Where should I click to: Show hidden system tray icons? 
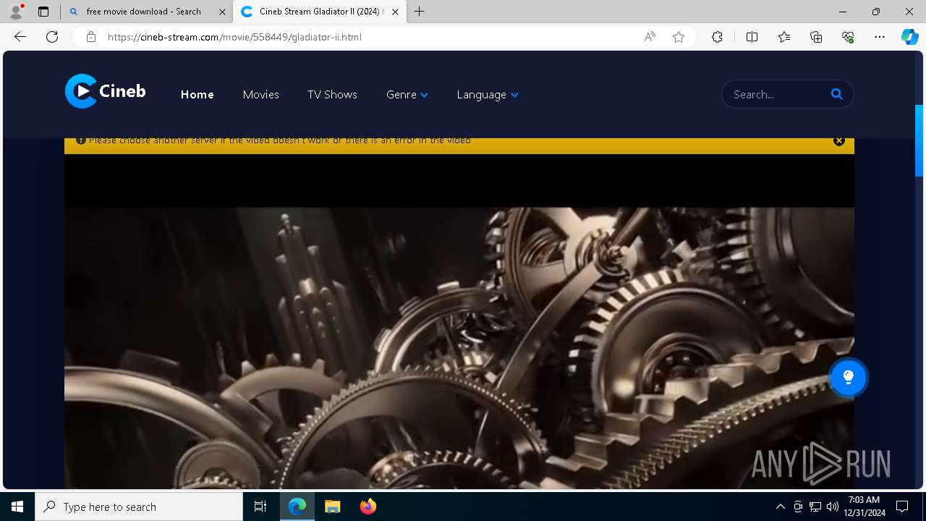click(780, 507)
